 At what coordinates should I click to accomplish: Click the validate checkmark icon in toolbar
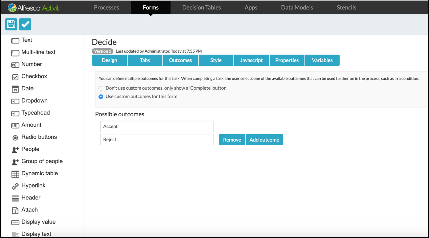pyautogui.click(x=25, y=24)
